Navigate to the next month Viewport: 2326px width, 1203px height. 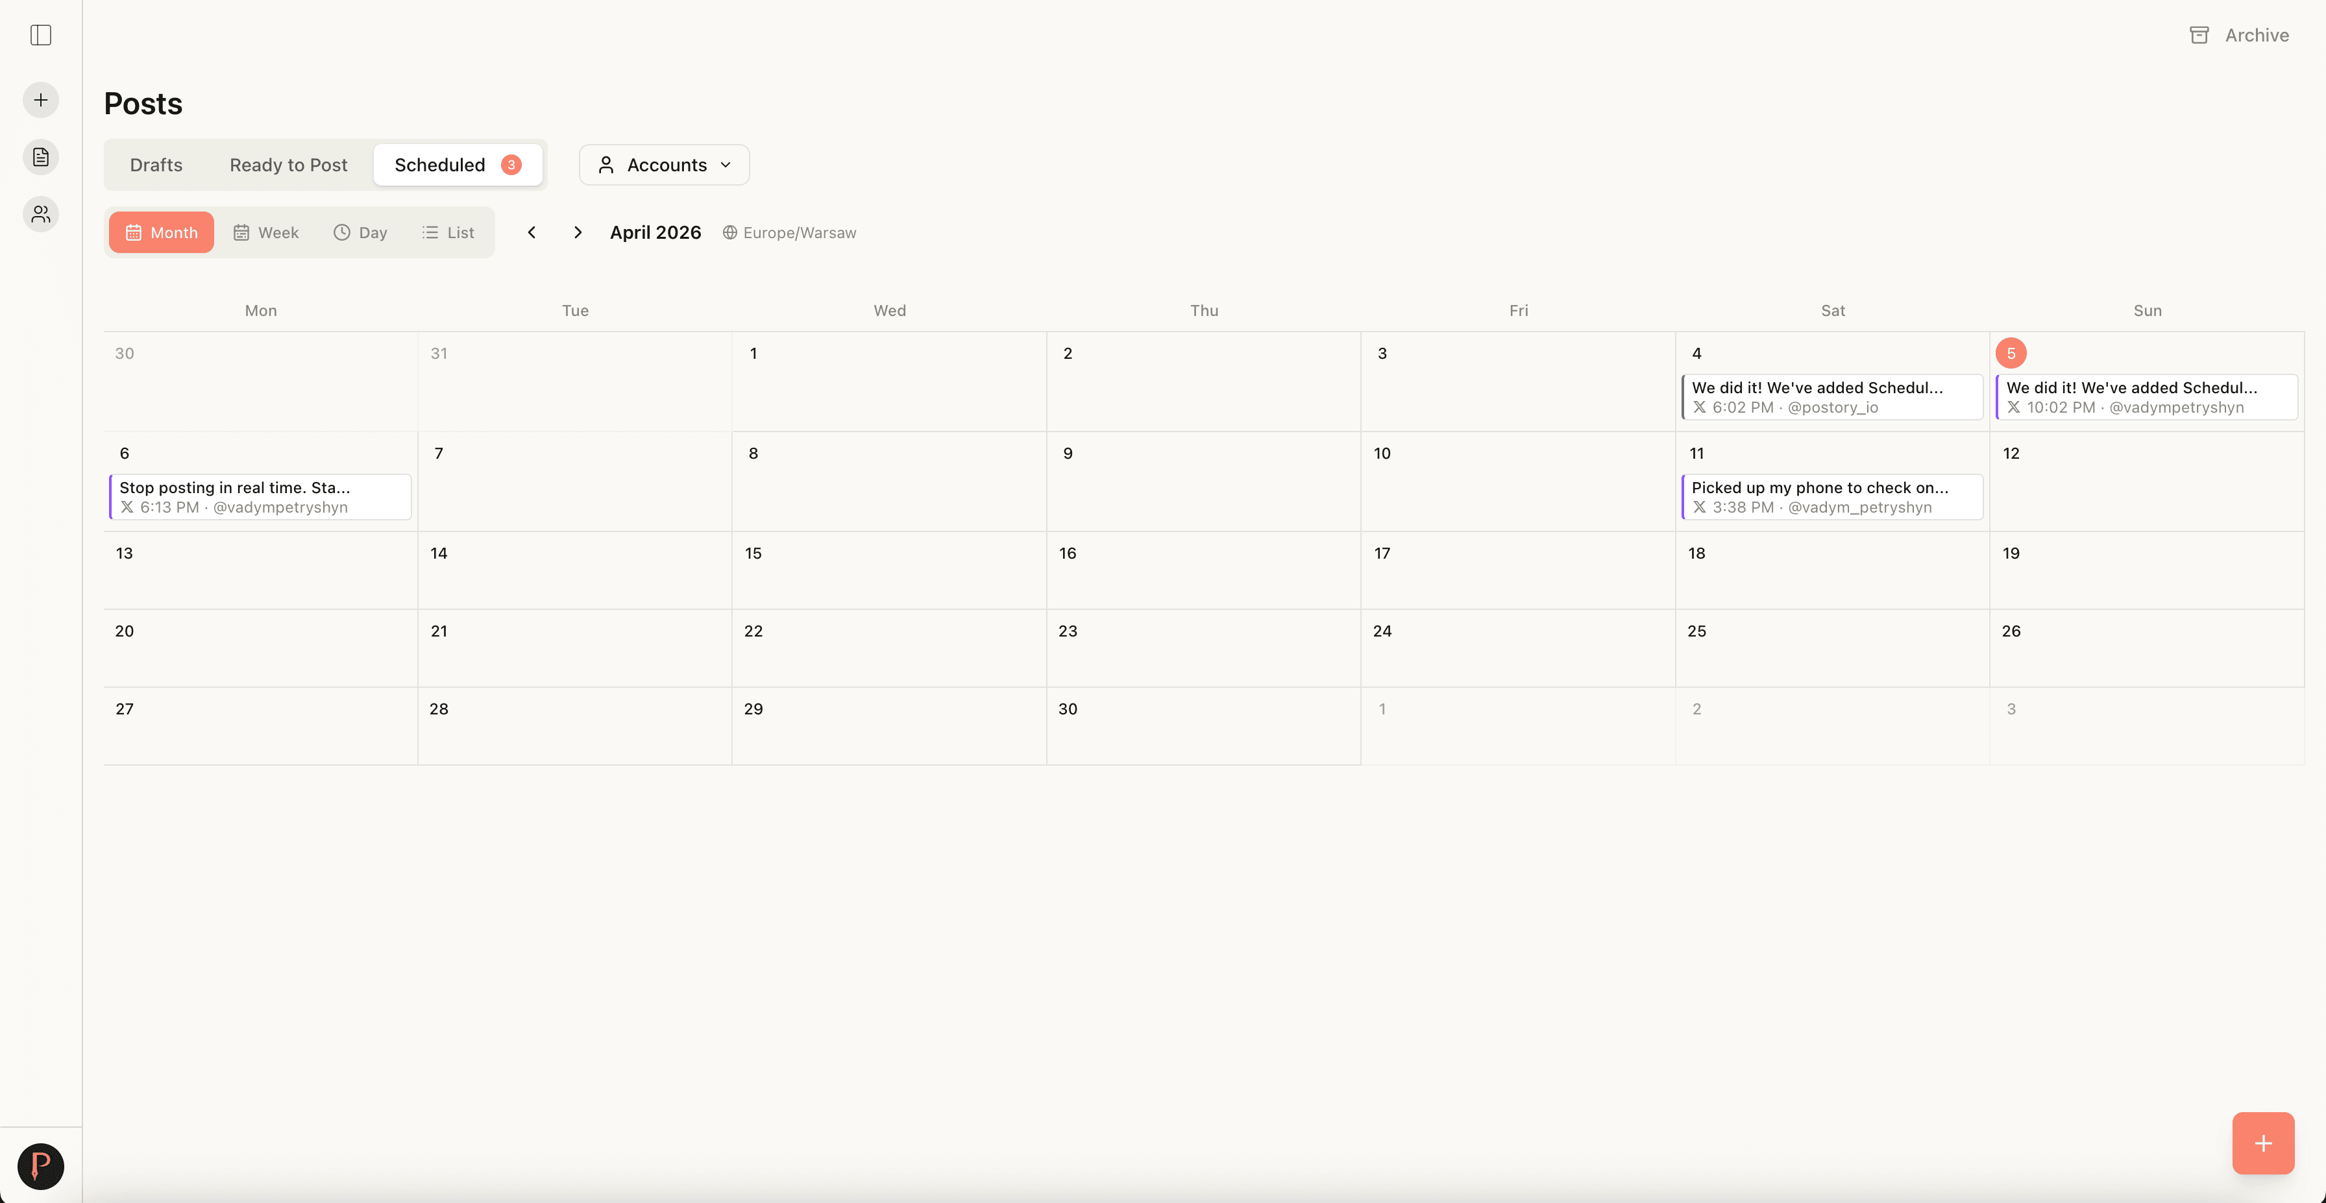[578, 232]
